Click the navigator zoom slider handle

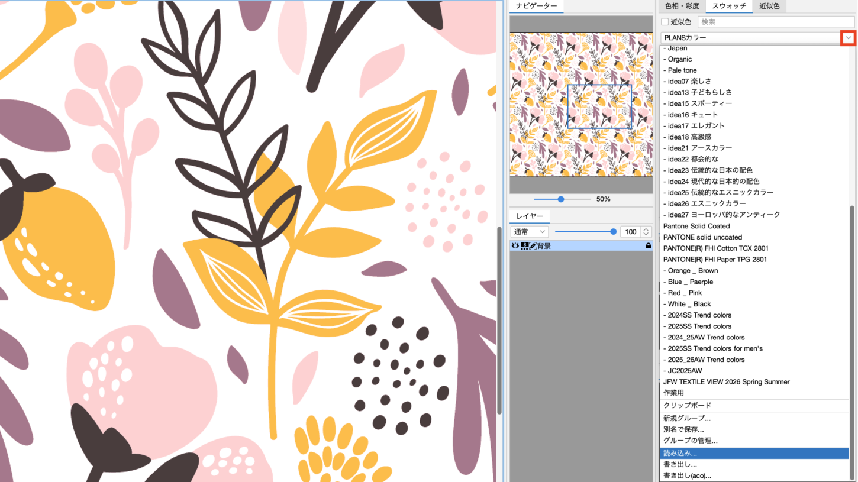coord(561,199)
